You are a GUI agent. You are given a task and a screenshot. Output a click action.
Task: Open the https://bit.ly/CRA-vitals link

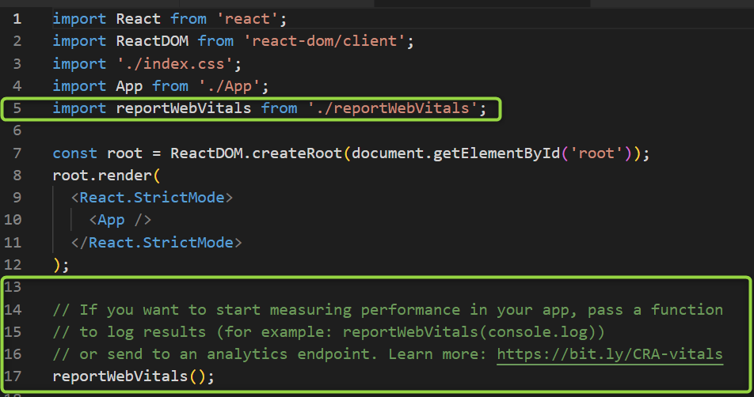tap(610, 354)
